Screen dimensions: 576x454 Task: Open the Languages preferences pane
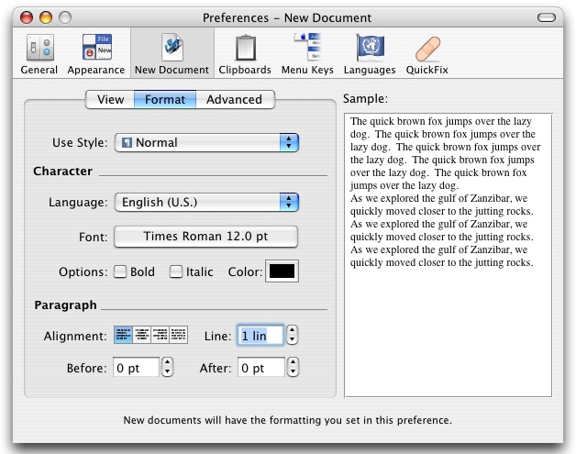[x=370, y=54]
